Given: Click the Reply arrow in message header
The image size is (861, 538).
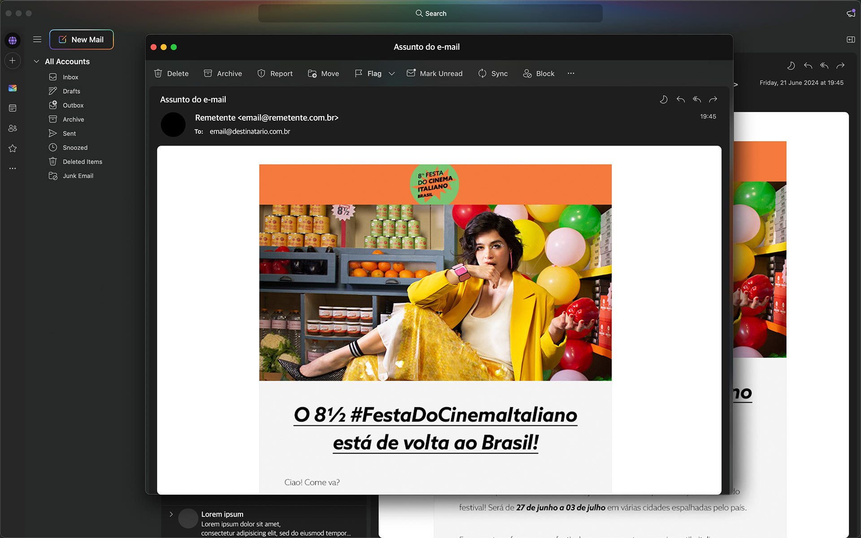Looking at the screenshot, I should 680,100.
